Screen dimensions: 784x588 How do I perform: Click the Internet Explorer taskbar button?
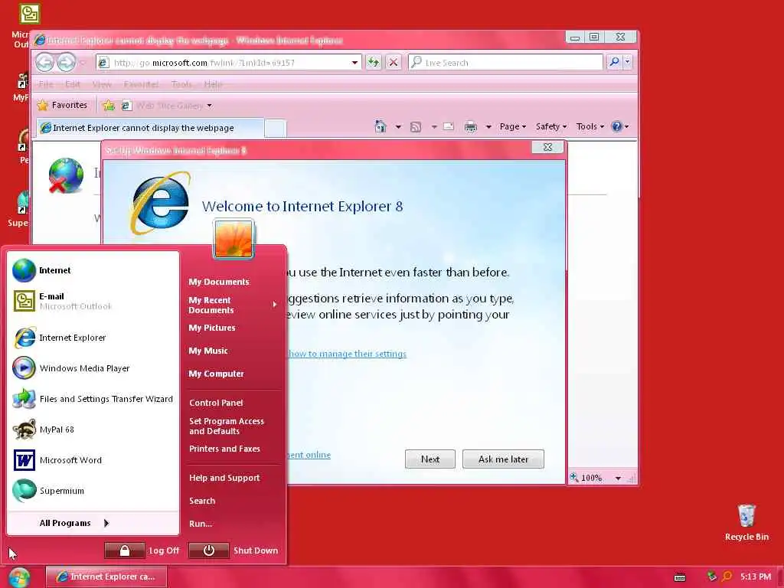(x=106, y=577)
